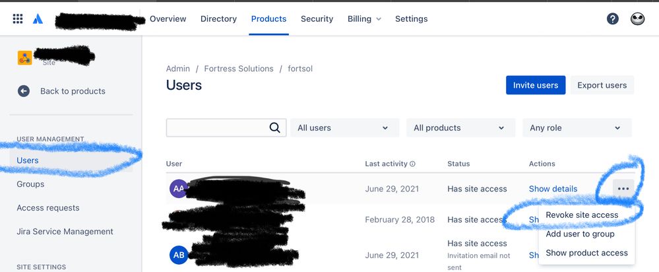Expand the Billing menu
This screenshot has height=272, width=659.
(364, 19)
